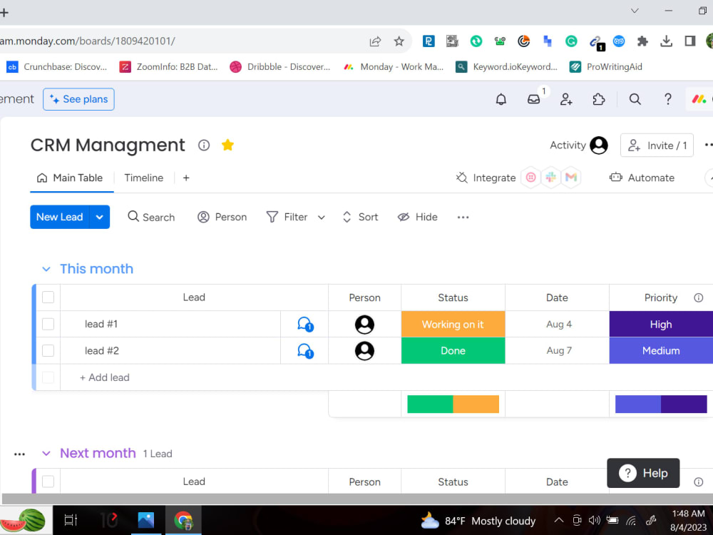Open the conversation bubble for lead #2
This screenshot has height=535, width=713.
tap(304, 351)
